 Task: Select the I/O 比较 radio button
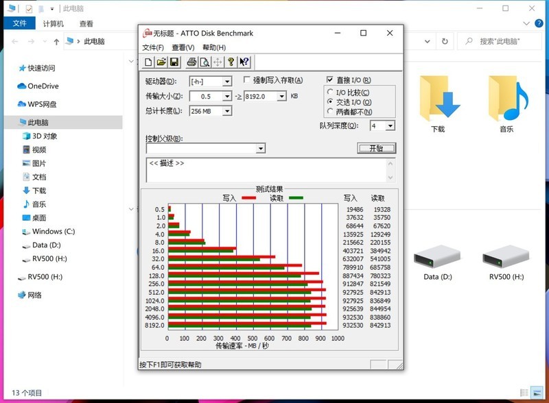point(331,92)
